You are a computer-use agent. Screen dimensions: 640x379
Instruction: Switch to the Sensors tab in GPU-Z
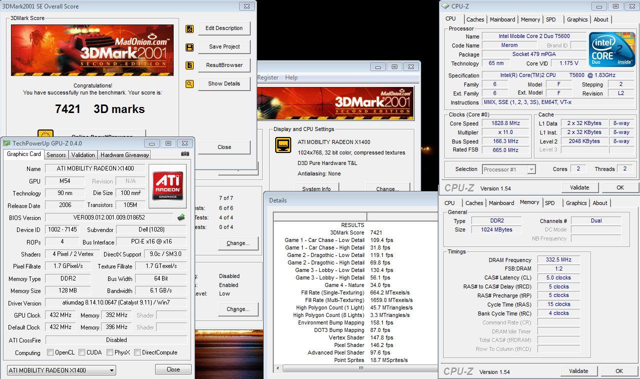(x=56, y=155)
